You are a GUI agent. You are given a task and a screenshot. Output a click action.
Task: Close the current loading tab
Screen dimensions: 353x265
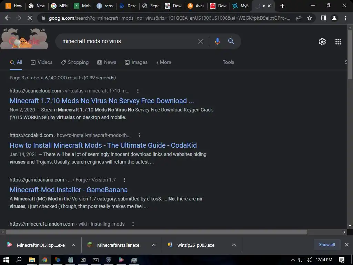pyautogui.click(x=269, y=6)
